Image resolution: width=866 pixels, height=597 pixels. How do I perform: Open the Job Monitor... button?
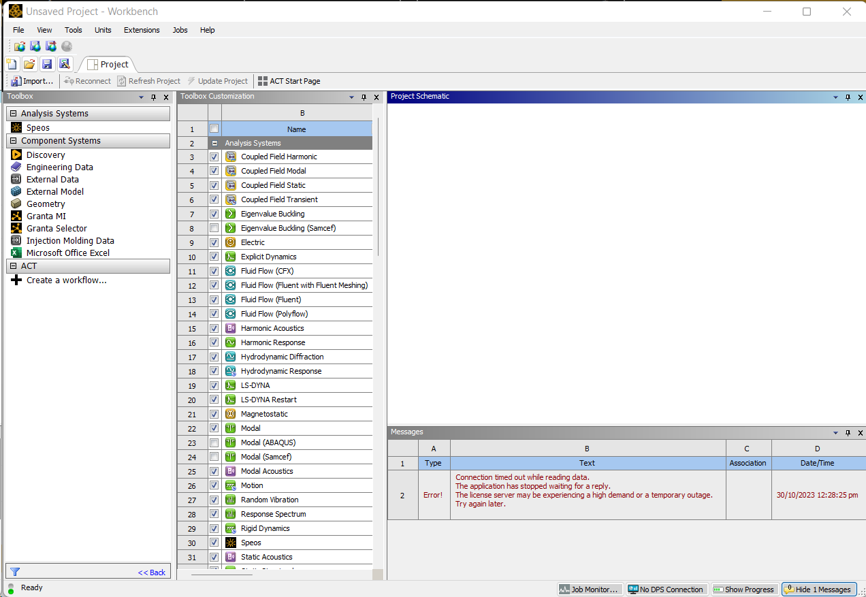click(590, 590)
